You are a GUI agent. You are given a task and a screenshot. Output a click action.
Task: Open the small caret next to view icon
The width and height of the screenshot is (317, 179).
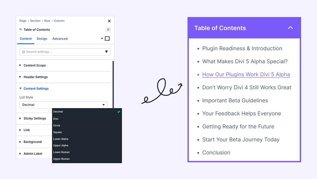coord(102,39)
